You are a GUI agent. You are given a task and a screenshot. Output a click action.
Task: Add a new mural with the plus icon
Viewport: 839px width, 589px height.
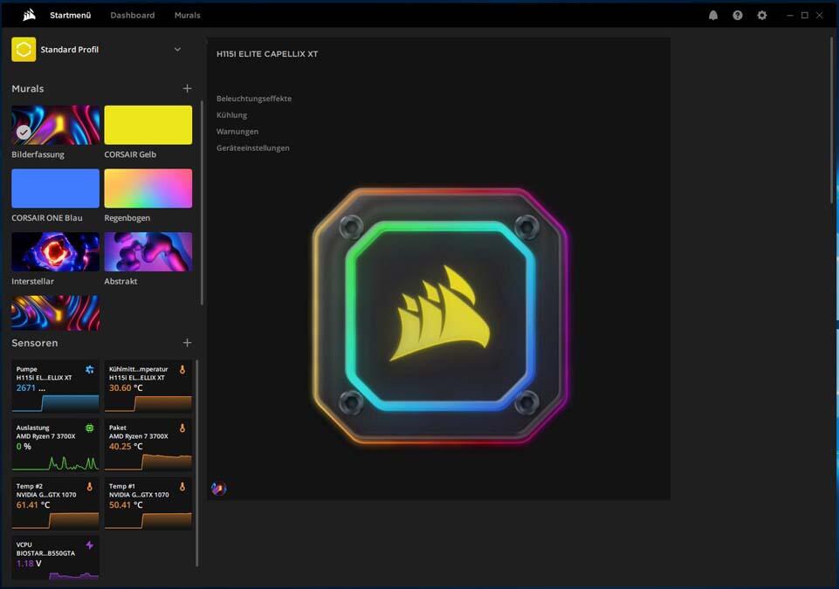click(188, 88)
